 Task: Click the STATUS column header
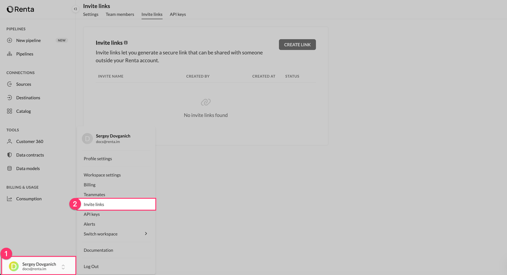[292, 76]
